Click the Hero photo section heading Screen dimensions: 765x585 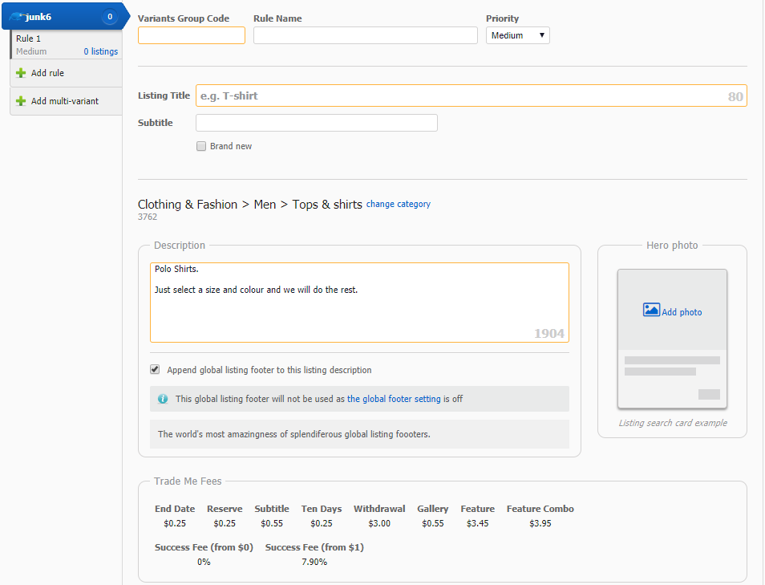point(672,245)
